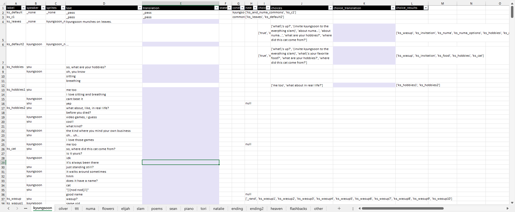Select column D header

[x=104, y=3]
